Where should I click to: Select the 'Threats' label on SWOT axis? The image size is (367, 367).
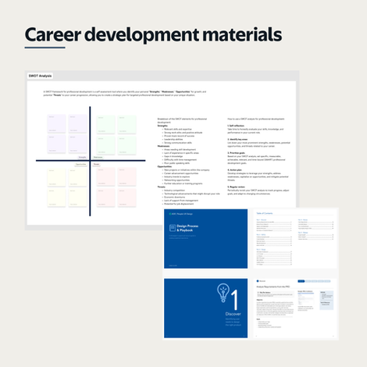(96, 164)
